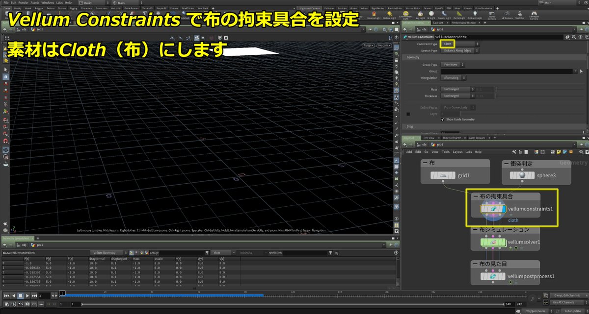Image resolution: width=589 pixels, height=314 pixels.
Task: Add an Ambient Light from shelf
Action: (476, 14)
